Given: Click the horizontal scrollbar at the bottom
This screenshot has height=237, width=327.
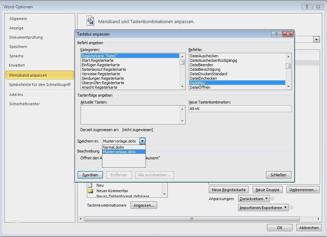Looking at the screenshot, I should pos(192,219).
